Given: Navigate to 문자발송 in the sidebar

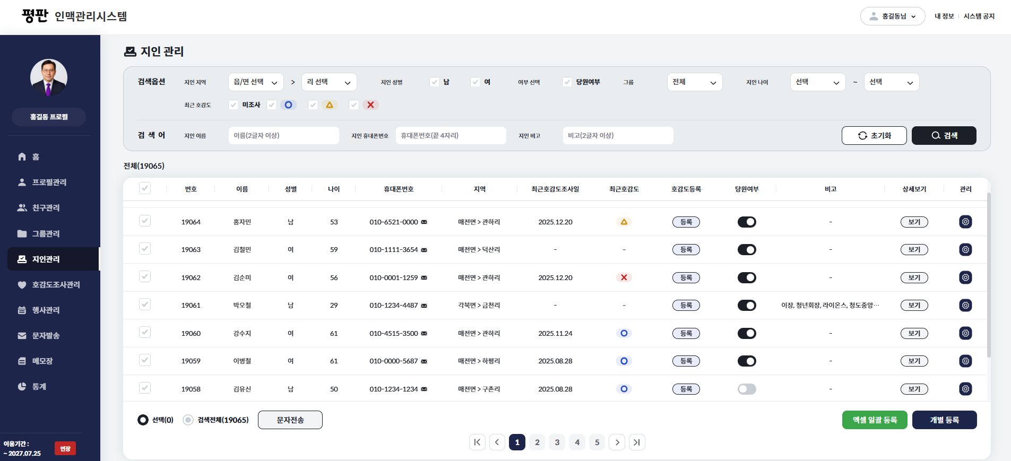Looking at the screenshot, I should click(x=46, y=336).
